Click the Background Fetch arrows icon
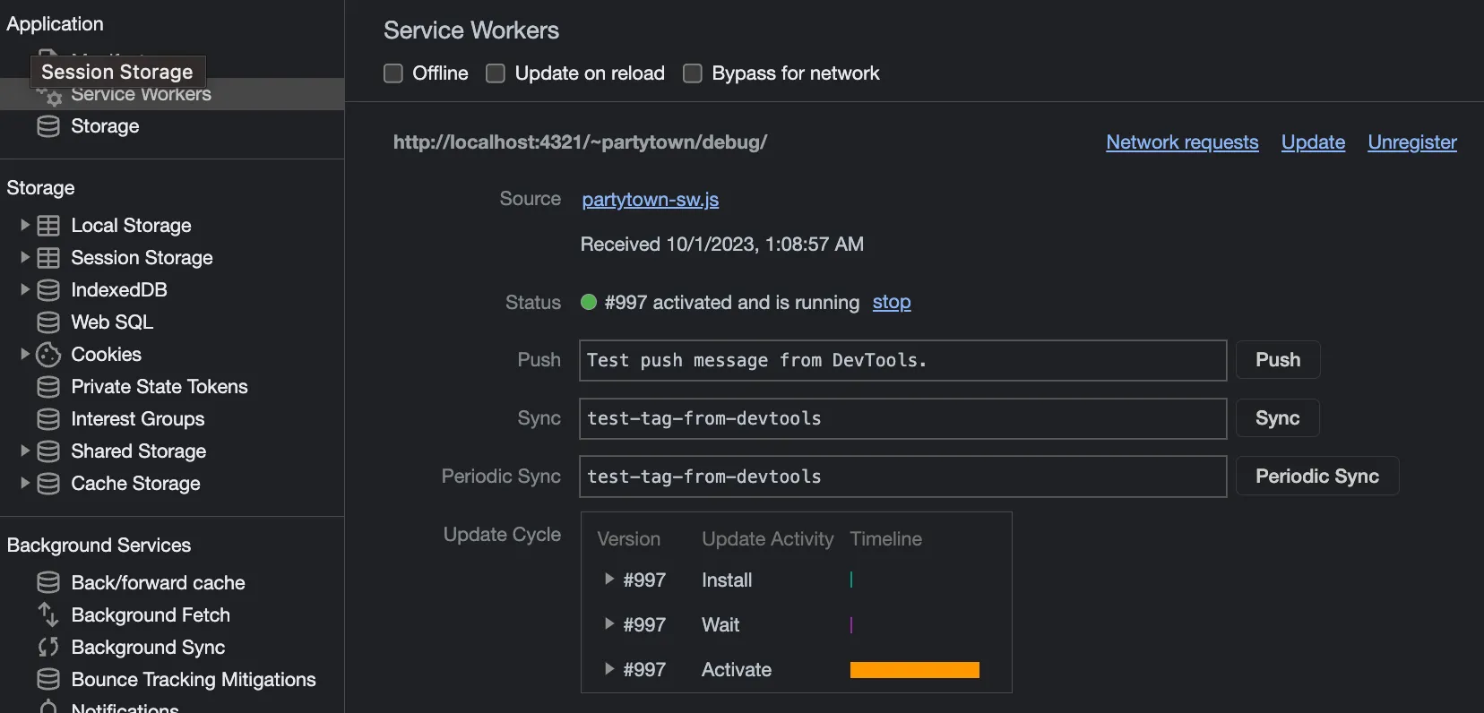Image resolution: width=1484 pixels, height=713 pixels. coord(48,615)
